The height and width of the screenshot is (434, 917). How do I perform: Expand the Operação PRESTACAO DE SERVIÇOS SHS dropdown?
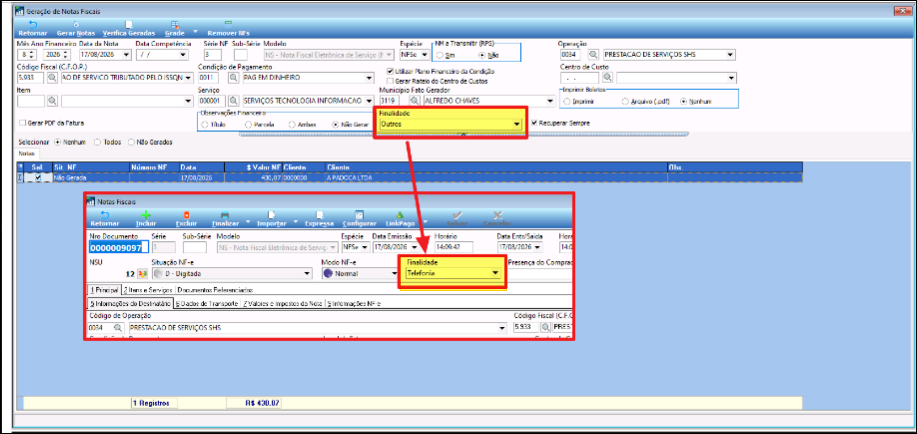click(x=730, y=54)
